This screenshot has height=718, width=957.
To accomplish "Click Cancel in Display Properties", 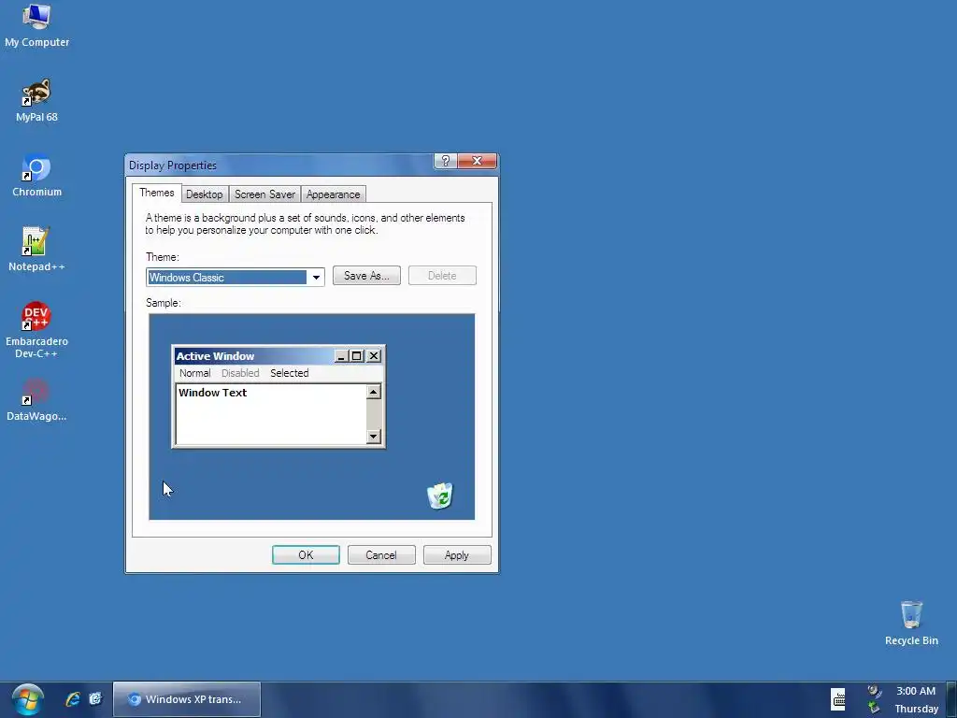I will [x=381, y=555].
